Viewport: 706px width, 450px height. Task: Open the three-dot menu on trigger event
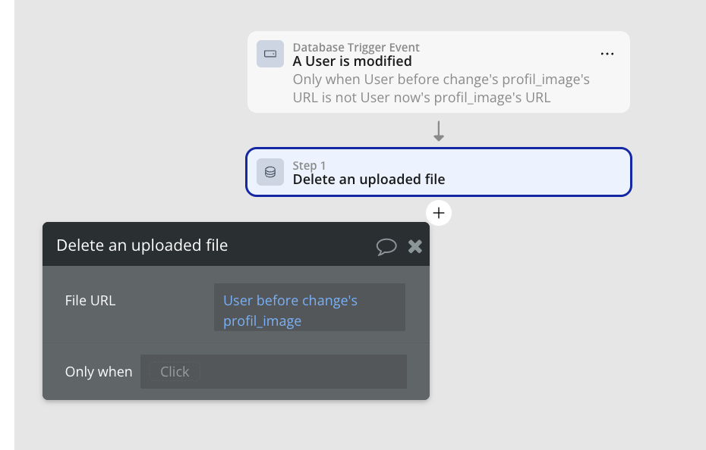pos(607,54)
